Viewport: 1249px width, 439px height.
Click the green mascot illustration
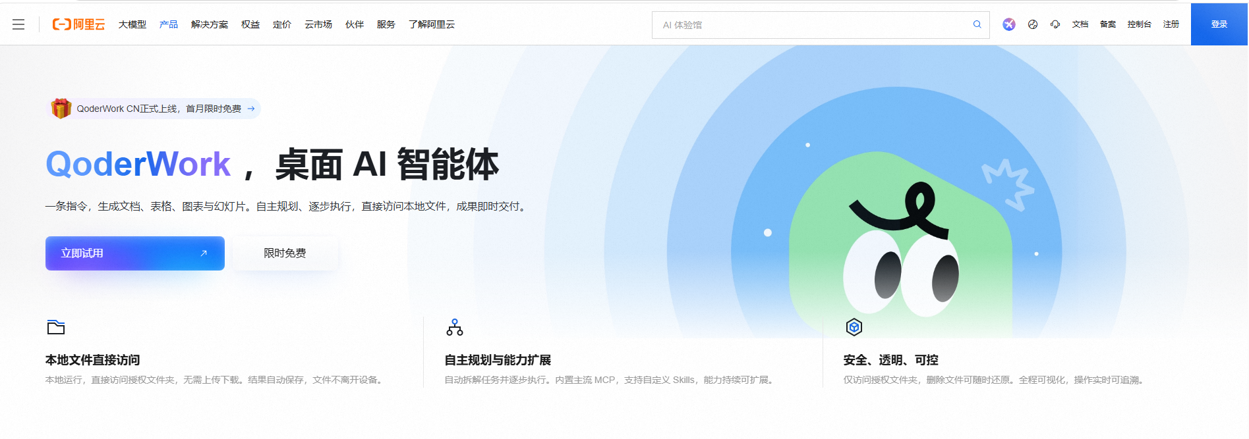(x=900, y=244)
